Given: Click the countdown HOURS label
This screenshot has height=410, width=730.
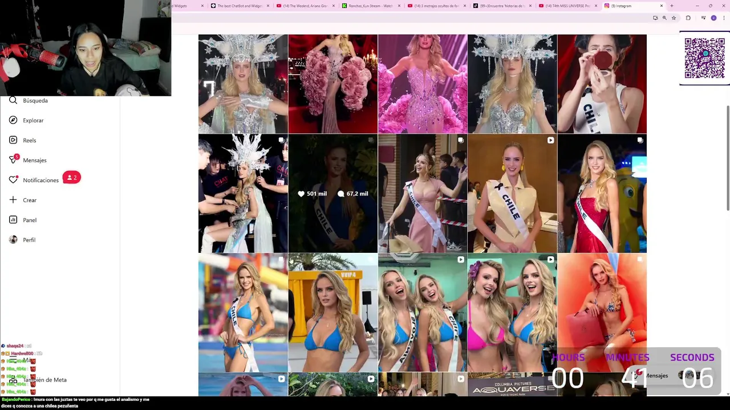Looking at the screenshot, I should (568, 358).
